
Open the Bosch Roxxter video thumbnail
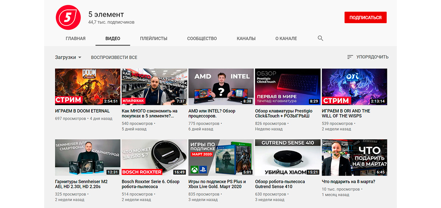pyautogui.click(x=154, y=158)
